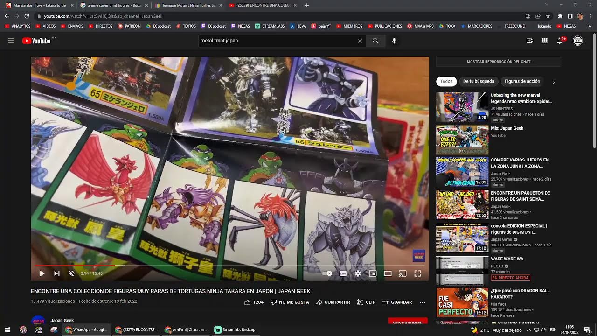Open the Windows Start menu
Viewport: 597px width, 336px height.
coord(7,329)
